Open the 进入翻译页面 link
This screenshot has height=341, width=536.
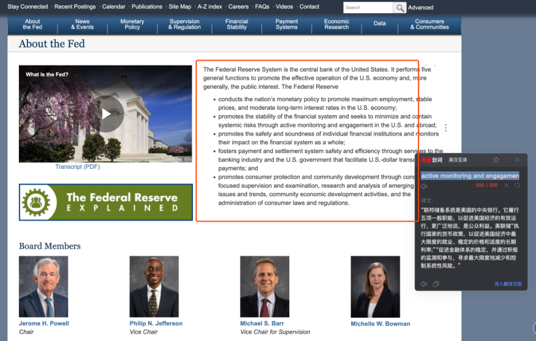click(508, 284)
